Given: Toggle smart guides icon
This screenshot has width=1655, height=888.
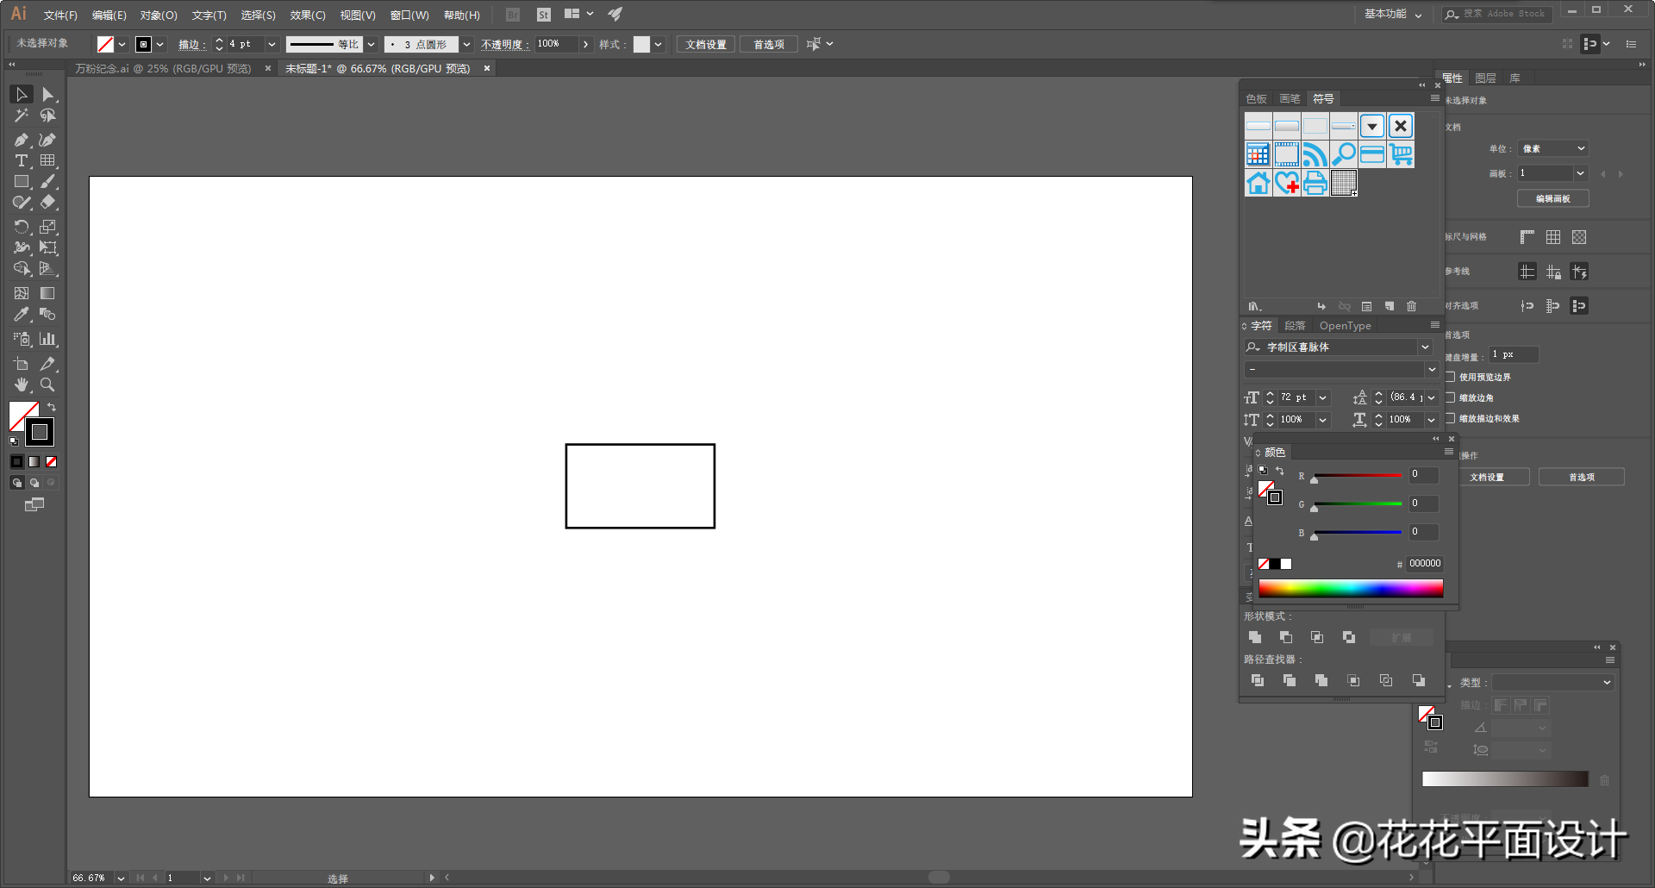Looking at the screenshot, I should click(x=1579, y=272).
